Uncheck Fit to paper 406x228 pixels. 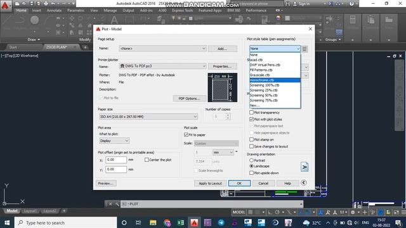coord(186,135)
